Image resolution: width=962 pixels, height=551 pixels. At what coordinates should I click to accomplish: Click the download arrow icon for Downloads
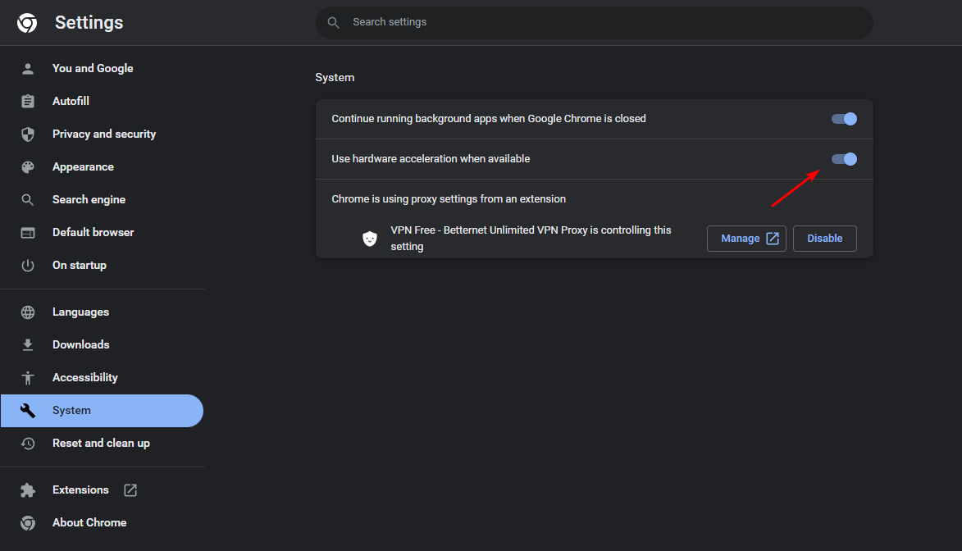pyautogui.click(x=28, y=345)
